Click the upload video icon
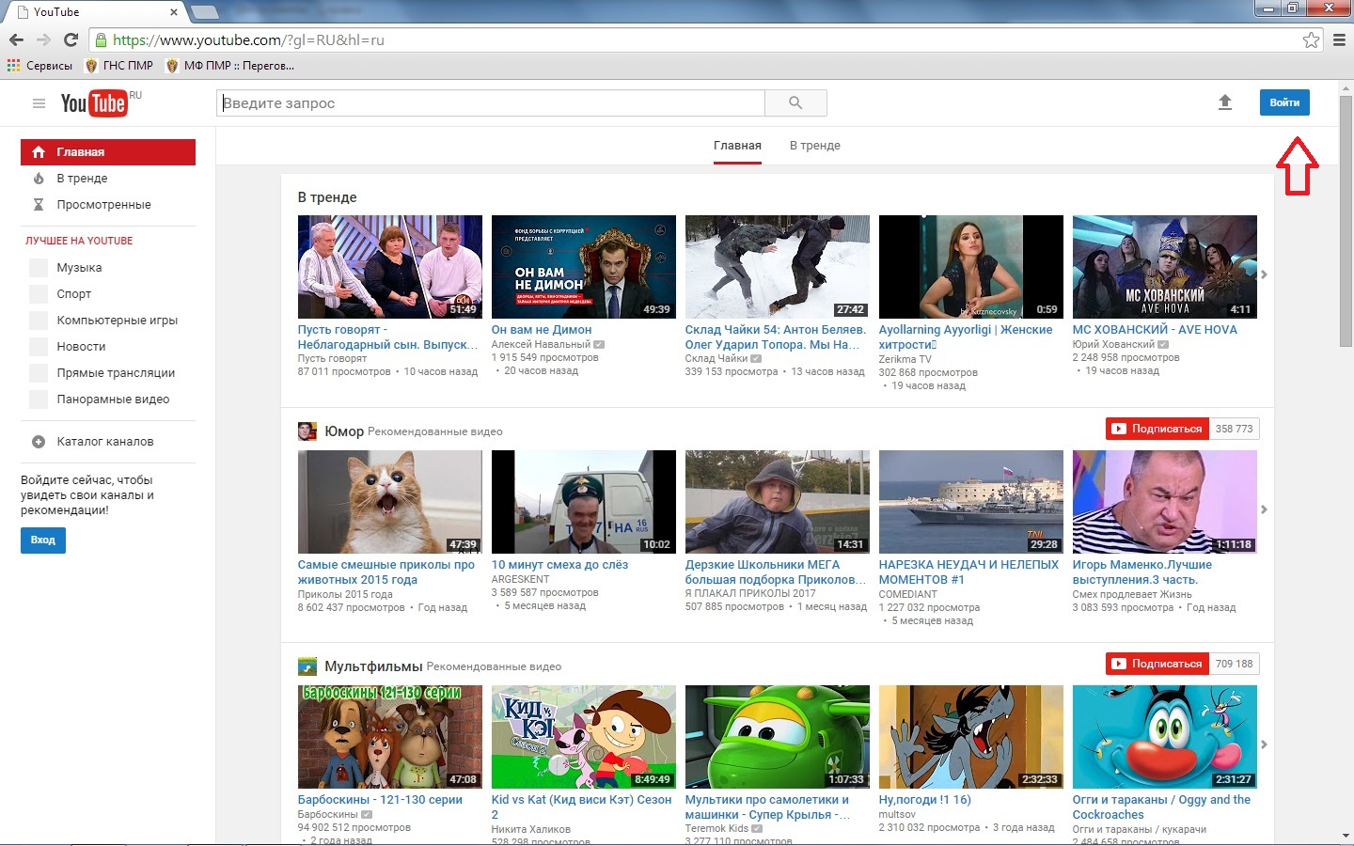Viewport: 1354px width, 846px height. pos(1225,102)
